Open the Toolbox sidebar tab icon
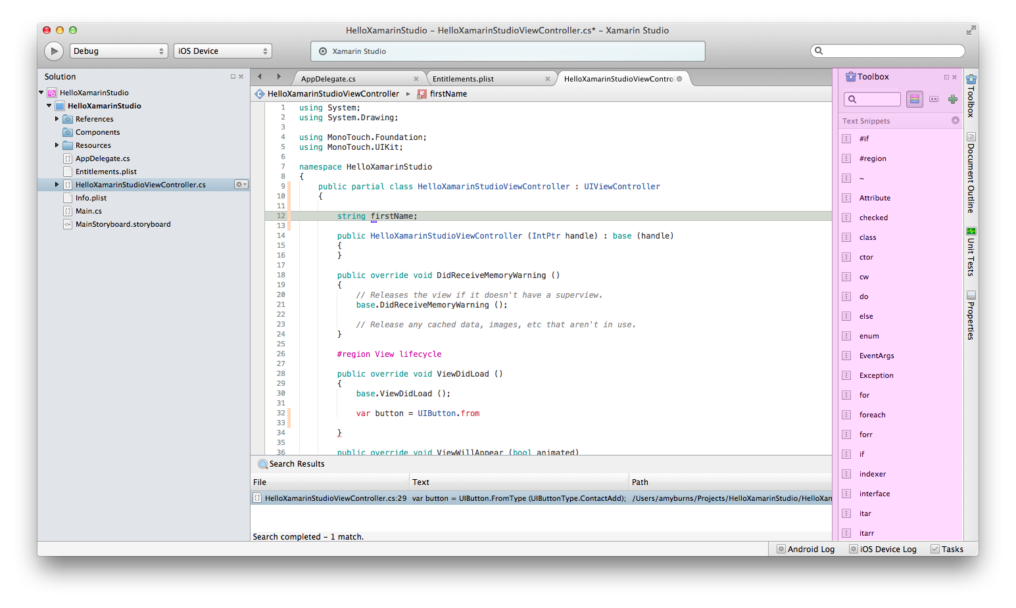Image resolution: width=1016 pixels, height=608 pixels. tap(971, 80)
